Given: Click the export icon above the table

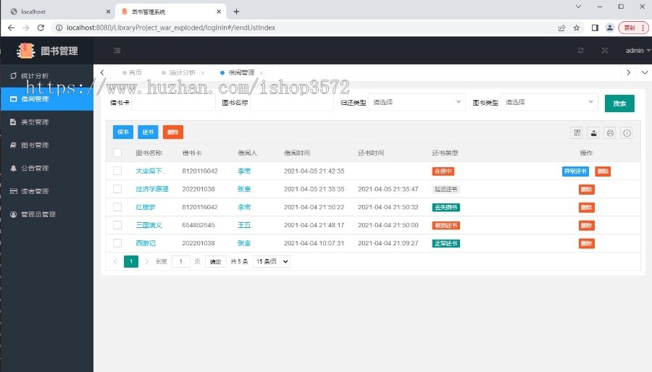Looking at the screenshot, I should [594, 133].
